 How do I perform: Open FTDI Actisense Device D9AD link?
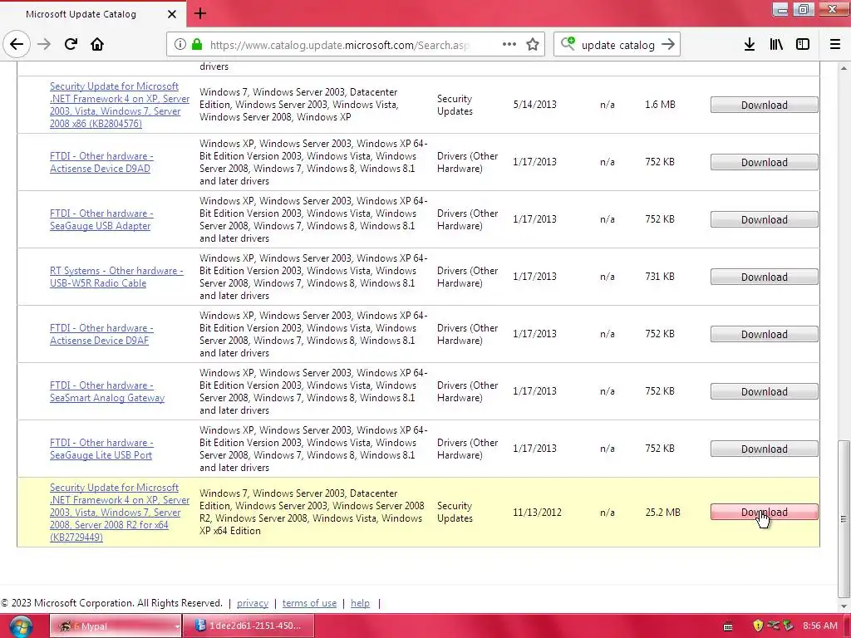(x=101, y=162)
